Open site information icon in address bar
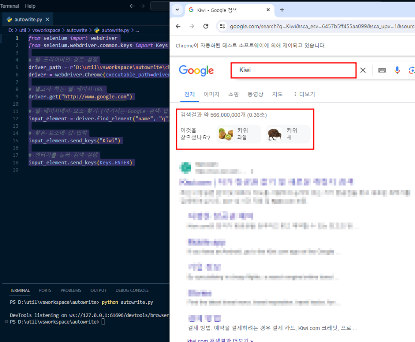This screenshot has width=415, height=342. 223,26
